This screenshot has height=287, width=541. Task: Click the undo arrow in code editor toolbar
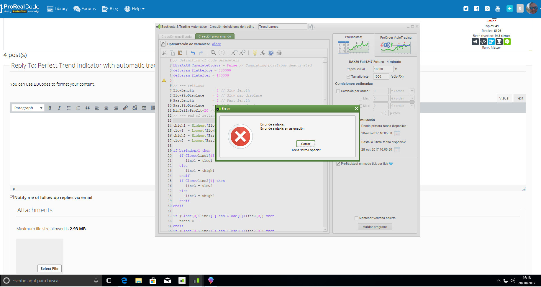pos(193,53)
